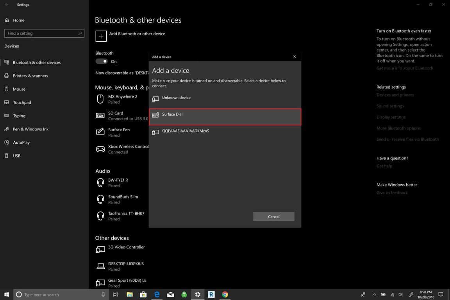Image resolution: width=450 pixels, height=300 pixels.
Task: Click the Windows Start button
Action: point(7,295)
